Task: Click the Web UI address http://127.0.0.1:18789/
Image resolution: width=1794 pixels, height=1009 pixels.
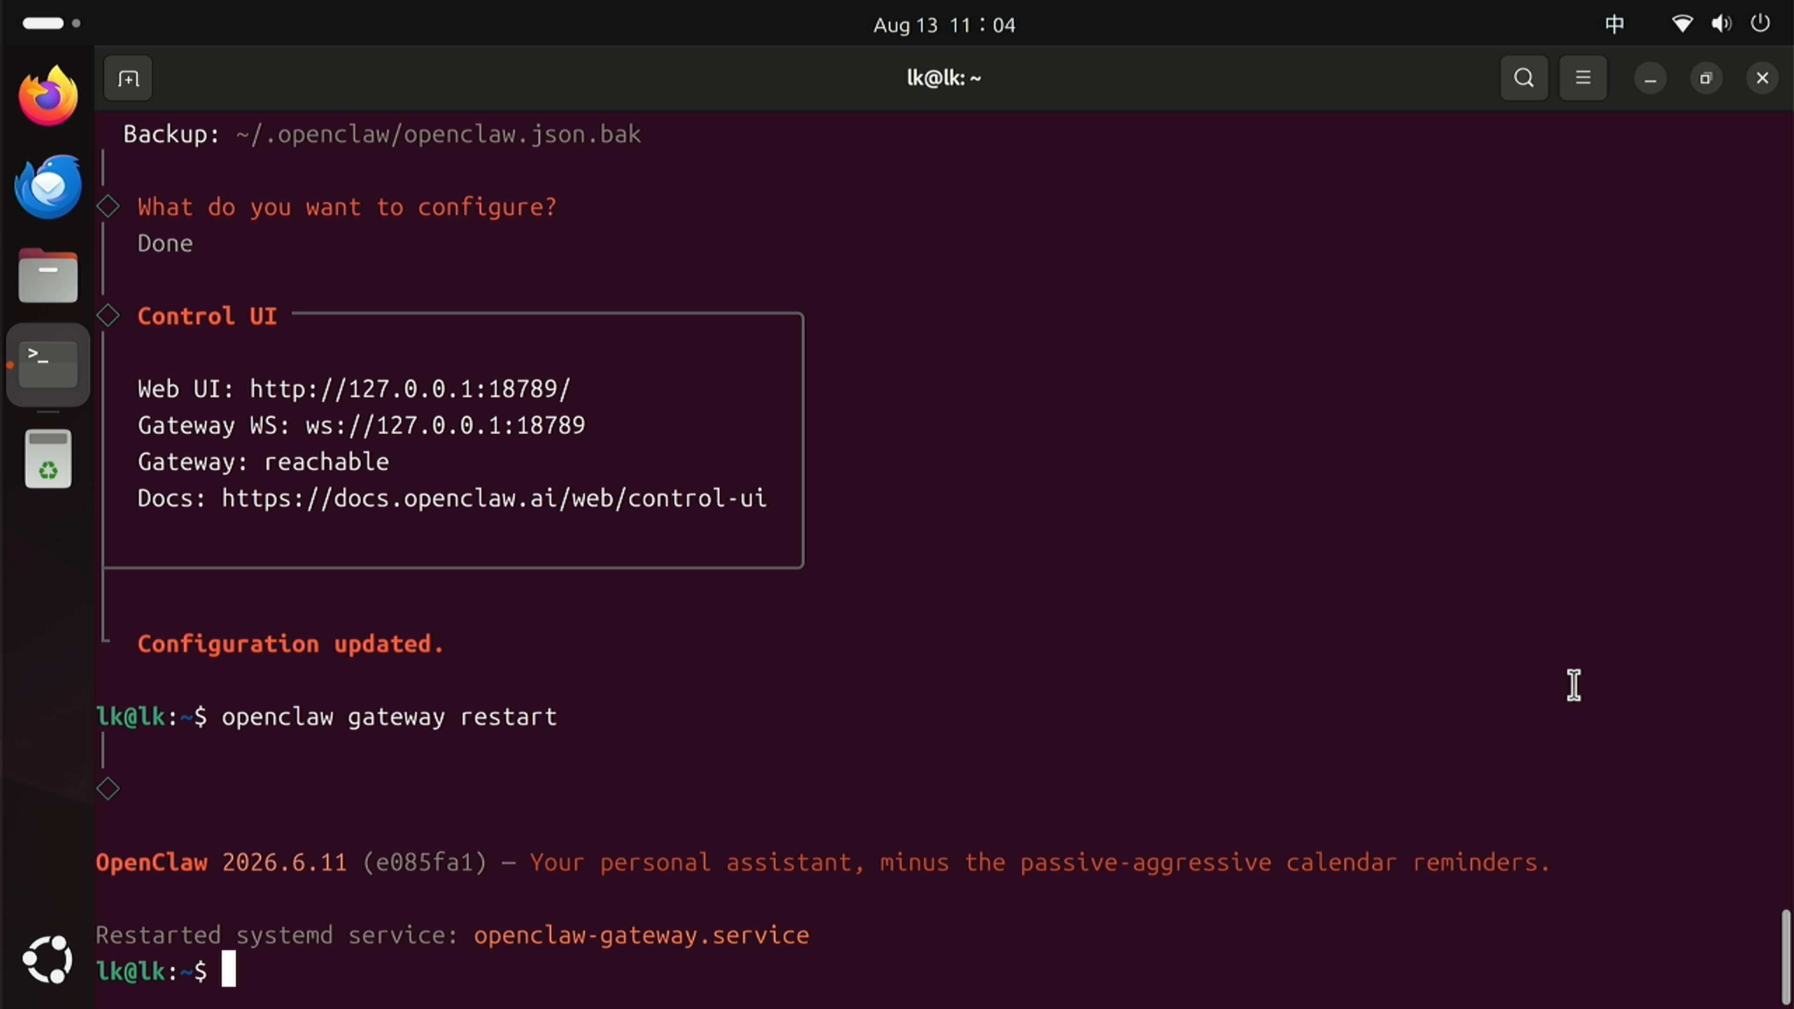Action: tap(410, 389)
